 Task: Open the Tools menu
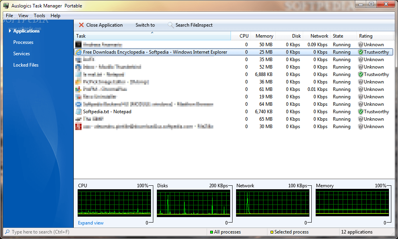(x=39, y=16)
